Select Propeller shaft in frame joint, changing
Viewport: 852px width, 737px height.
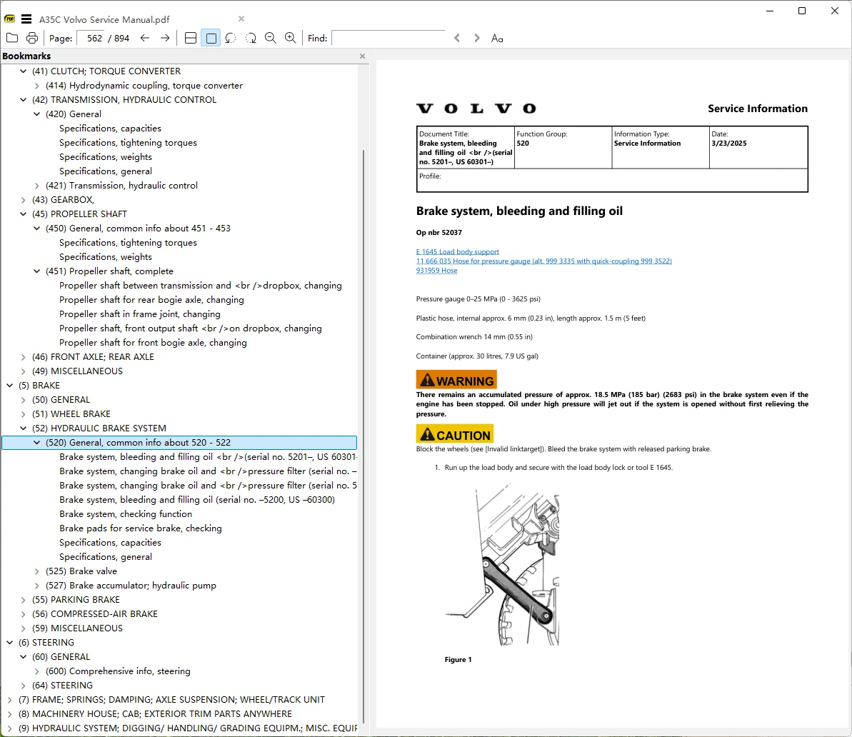click(140, 314)
